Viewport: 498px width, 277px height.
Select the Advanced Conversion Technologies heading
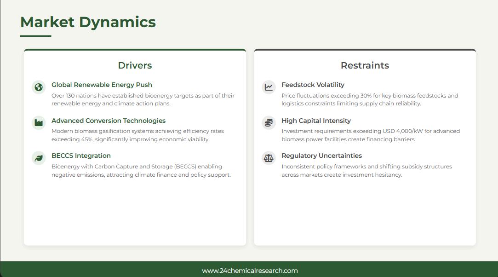[109, 121]
